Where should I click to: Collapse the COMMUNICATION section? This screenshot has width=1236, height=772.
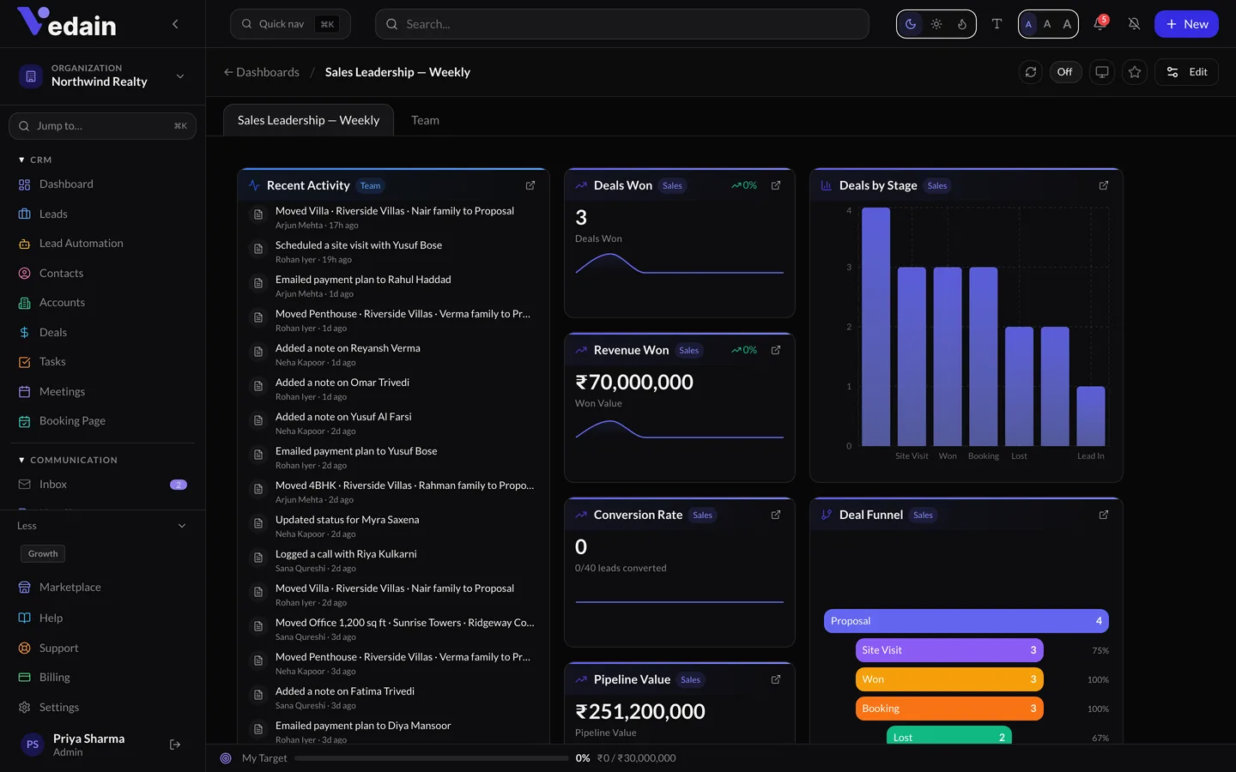pyautogui.click(x=68, y=460)
